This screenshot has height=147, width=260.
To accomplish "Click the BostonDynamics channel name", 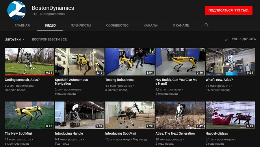I will [x=53, y=8].
